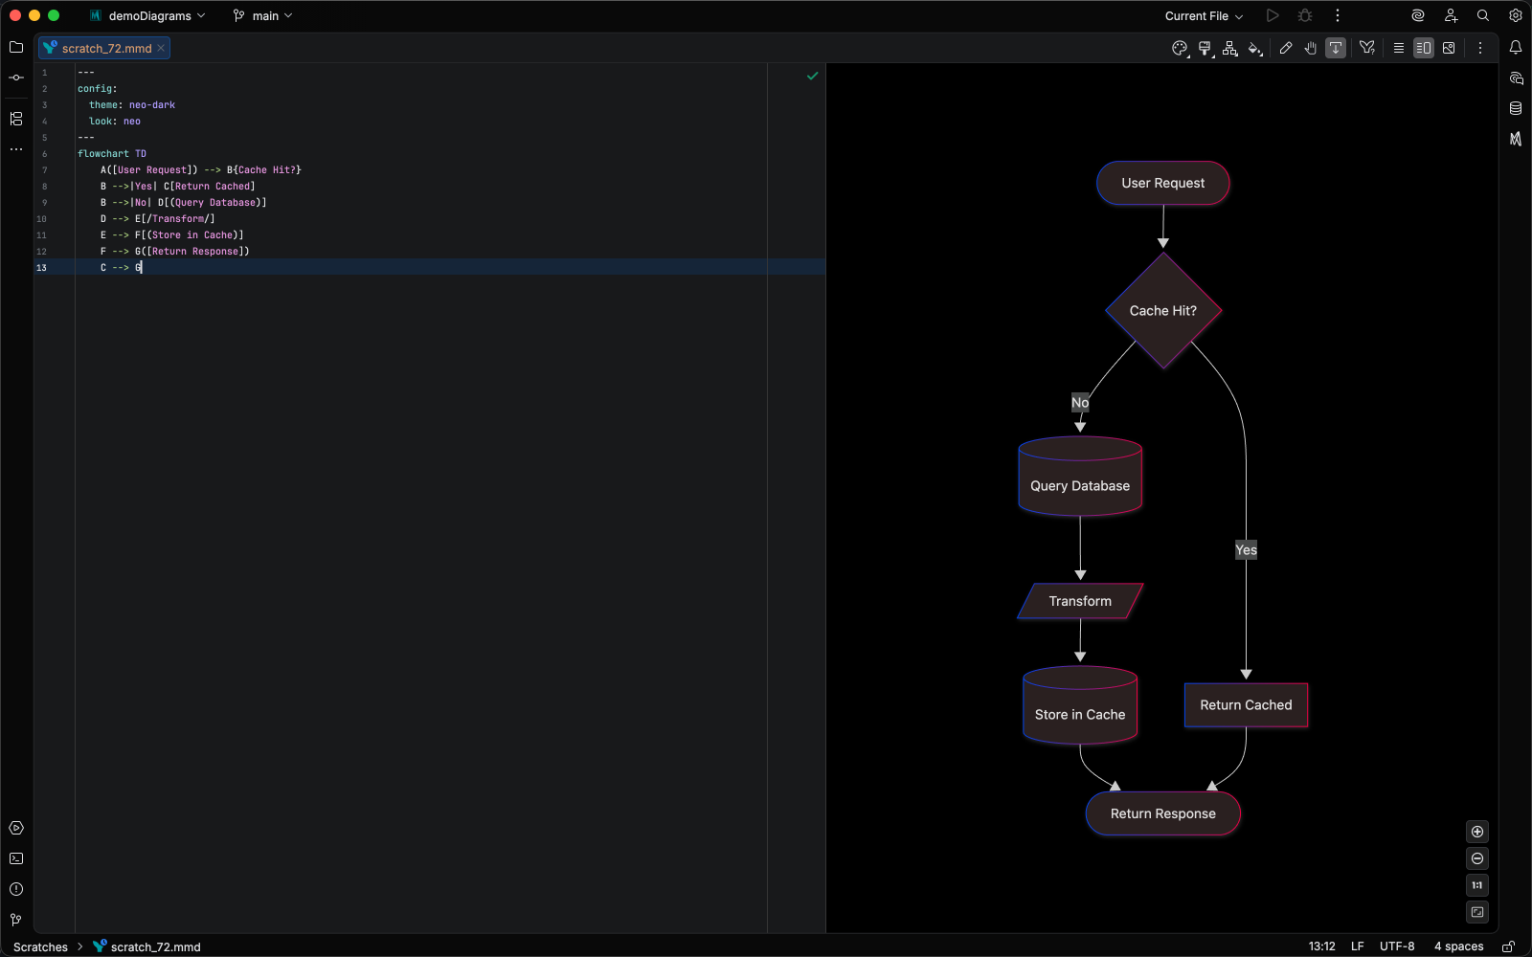Change the UTF-8 file encoding setting
The image size is (1532, 957).
[1397, 946]
